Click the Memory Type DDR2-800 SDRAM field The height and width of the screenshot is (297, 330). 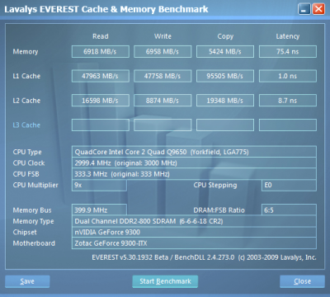pos(194,221)
